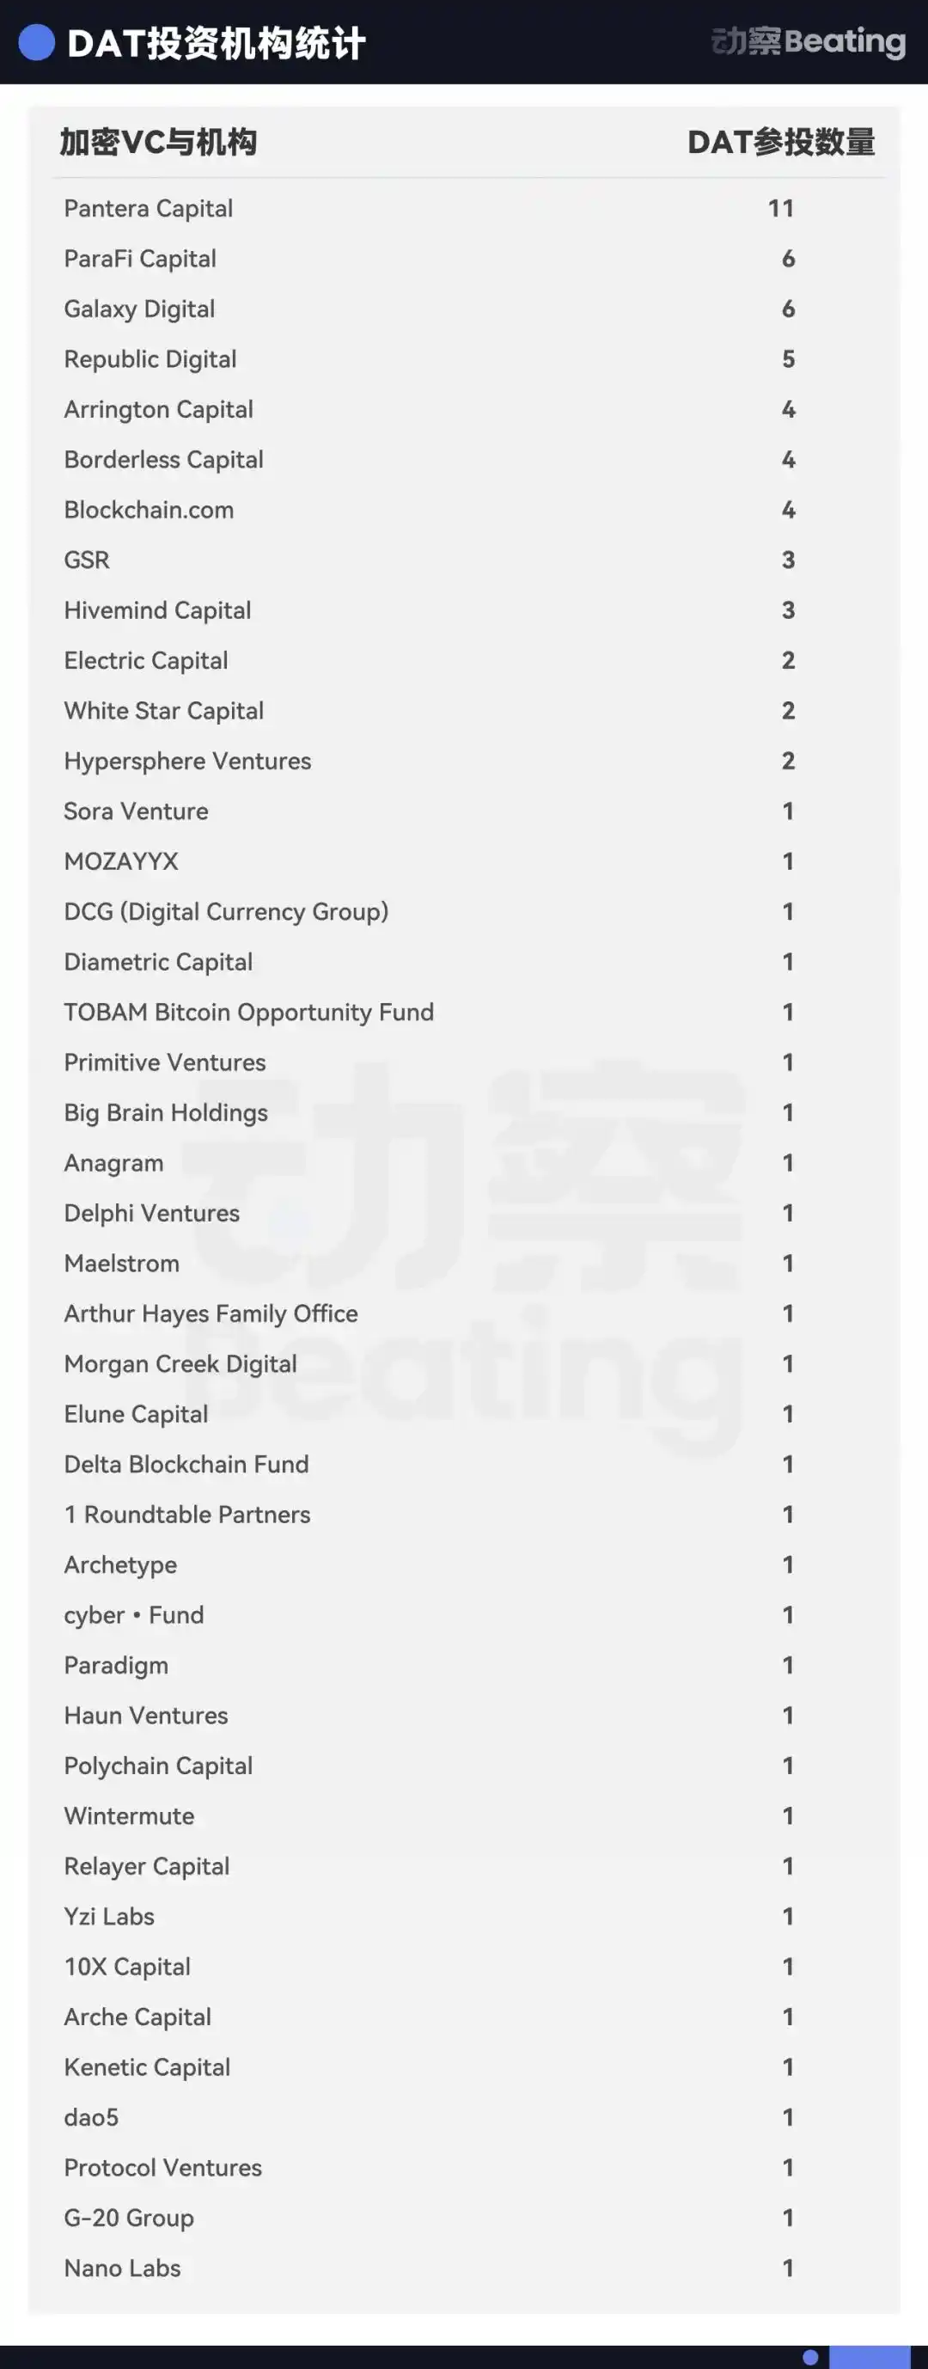Open the Nano Labs row

[122, 2268]
